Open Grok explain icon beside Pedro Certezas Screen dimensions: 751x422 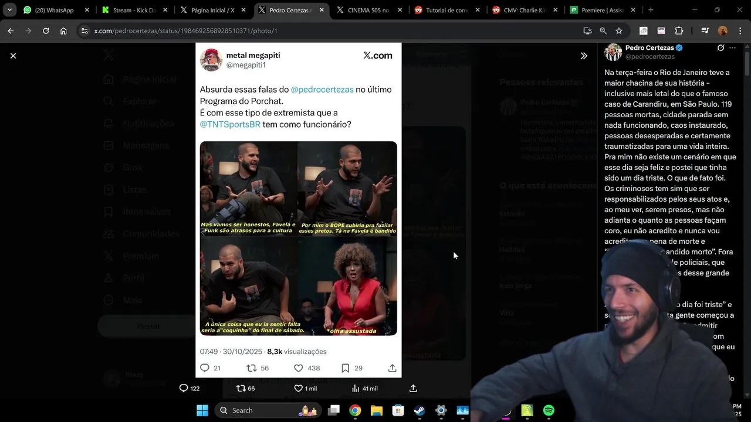tap(720, 48)
